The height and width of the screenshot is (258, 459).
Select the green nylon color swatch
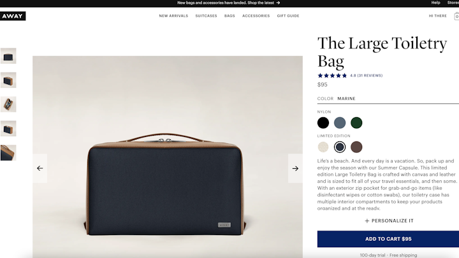click(x=356, y=123)
